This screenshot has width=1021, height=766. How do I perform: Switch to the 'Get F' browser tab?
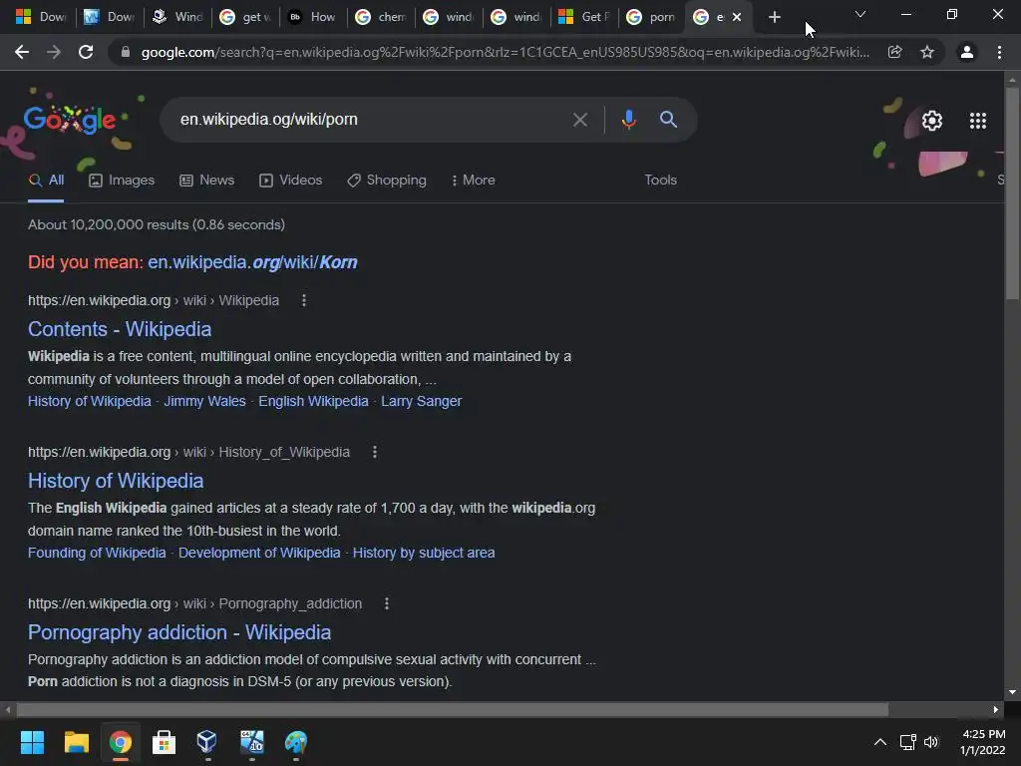click(x=583, y=17)
